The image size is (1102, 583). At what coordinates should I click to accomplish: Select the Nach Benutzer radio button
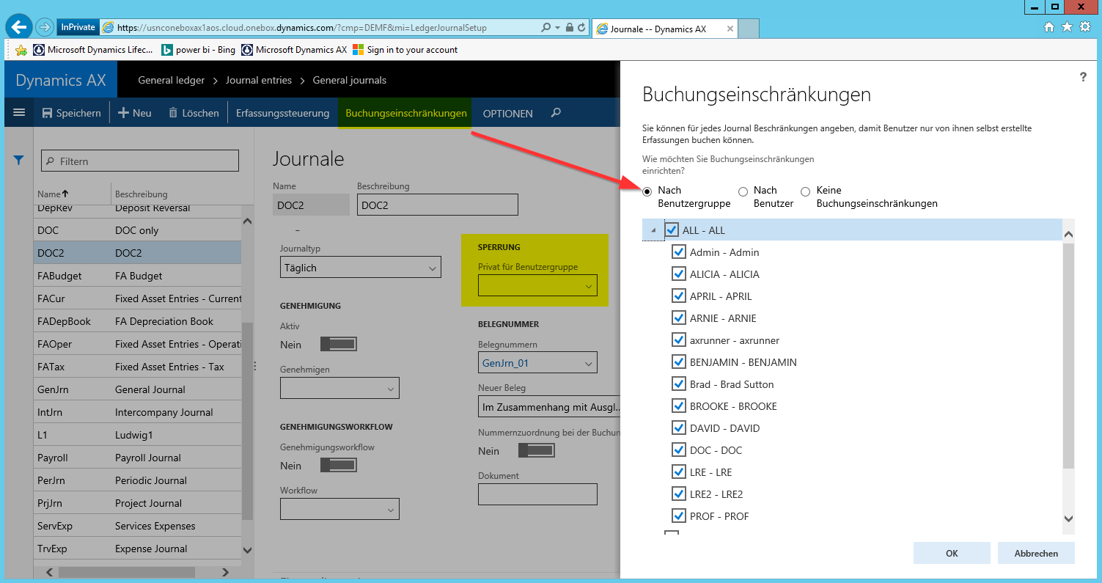pos(743,191)
